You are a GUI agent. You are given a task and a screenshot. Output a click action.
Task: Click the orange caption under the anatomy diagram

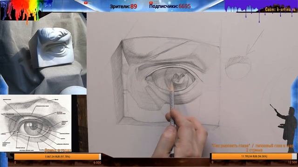click(x=58, y=150)
